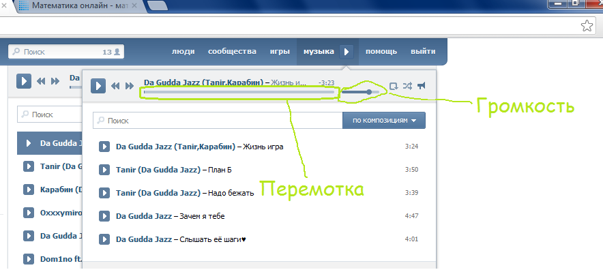The height and width of the screenshot is (272, 603).
Task: Click the 'помощь' link
Action: pyautogui.click(x=381, y=52)
